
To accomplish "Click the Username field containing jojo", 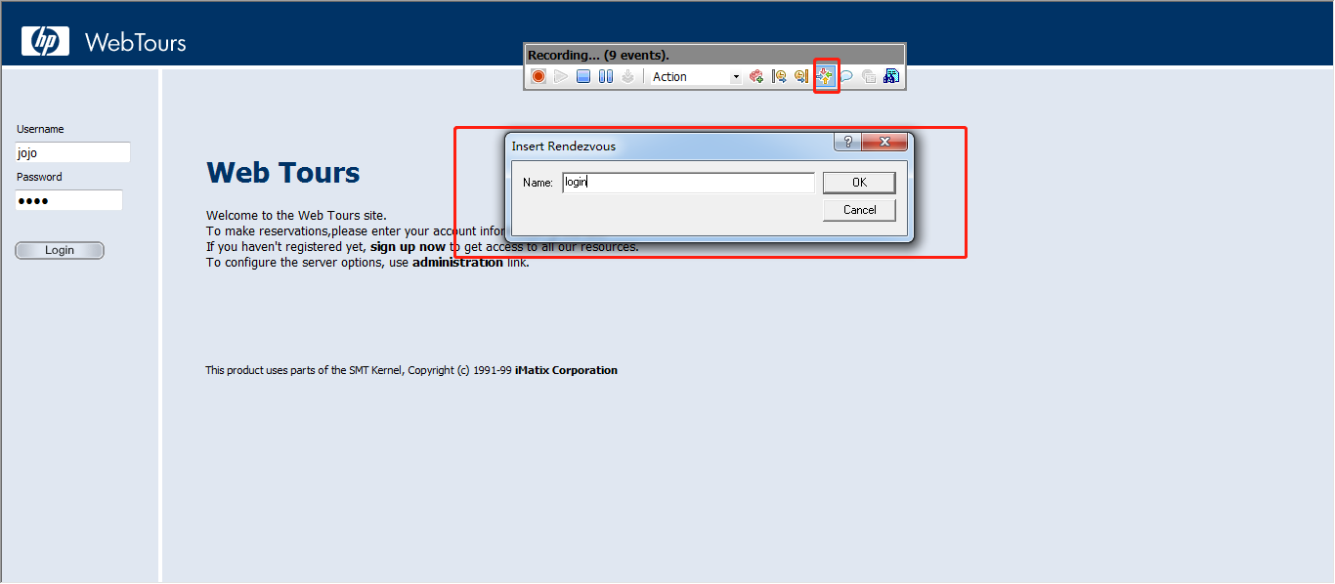I will (x=72, y=152).
